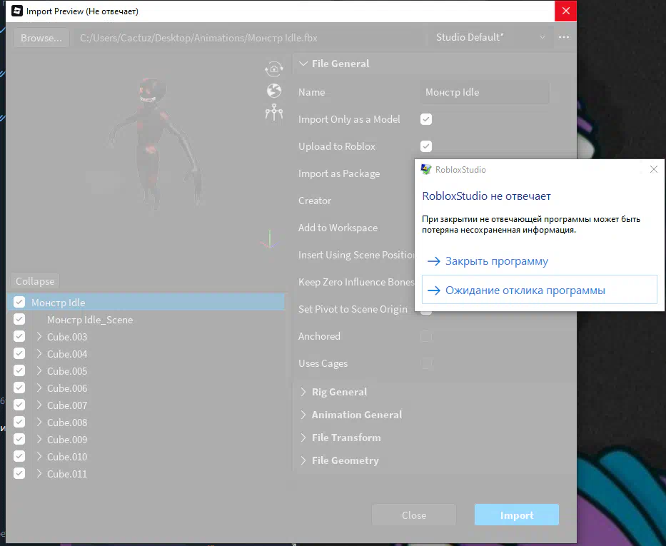
Task: Choose Ожидание отклика программы option
Action: pos(540,290)
